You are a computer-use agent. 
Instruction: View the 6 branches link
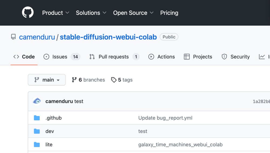pyautogui.click(x=88, y=80)
